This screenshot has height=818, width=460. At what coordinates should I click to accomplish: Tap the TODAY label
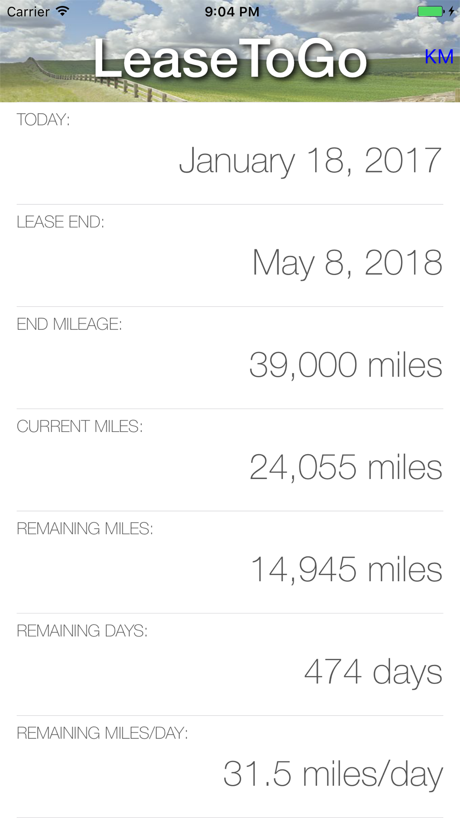43,120
